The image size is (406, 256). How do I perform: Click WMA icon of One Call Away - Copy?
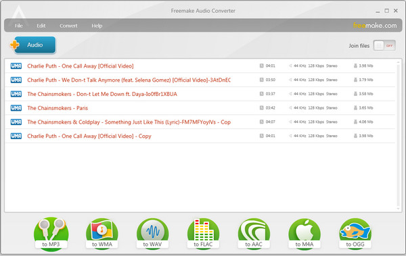click(16, 136)
